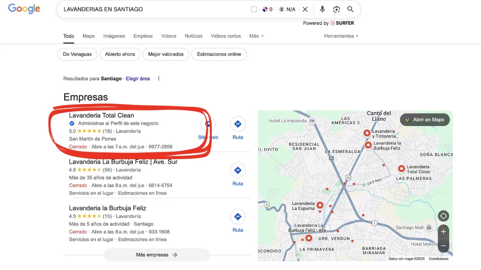Click the Lavanderia Total Clean map pin
This screenshot has width=481, height=270.
point(401,169)
